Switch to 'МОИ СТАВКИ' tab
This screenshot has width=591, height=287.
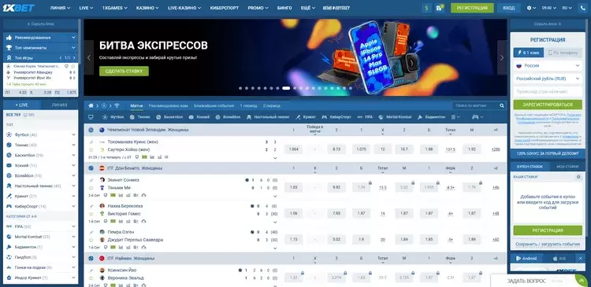coord(567,166)
